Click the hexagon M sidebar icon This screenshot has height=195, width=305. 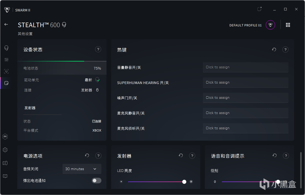click(5, 137)
